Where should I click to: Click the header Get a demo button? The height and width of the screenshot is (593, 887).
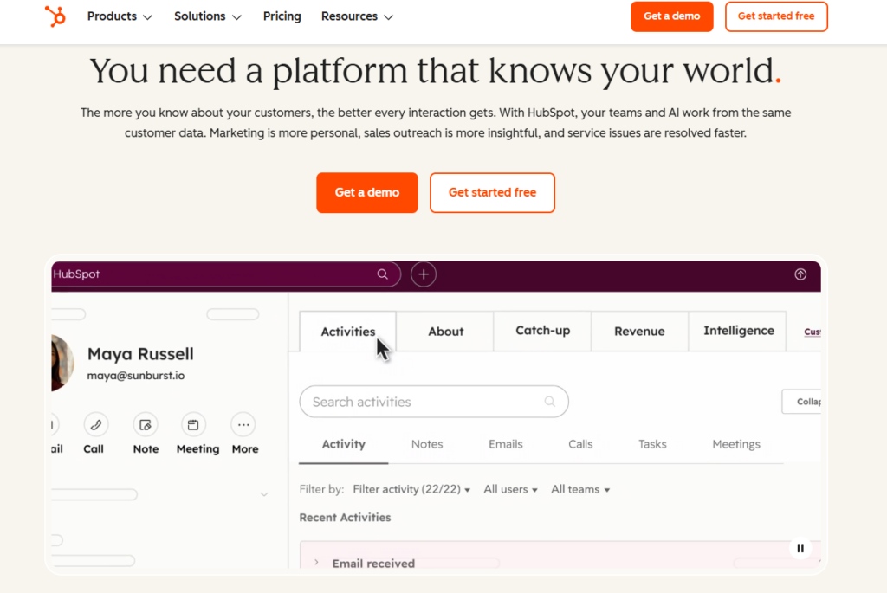(x=671, y=16)
